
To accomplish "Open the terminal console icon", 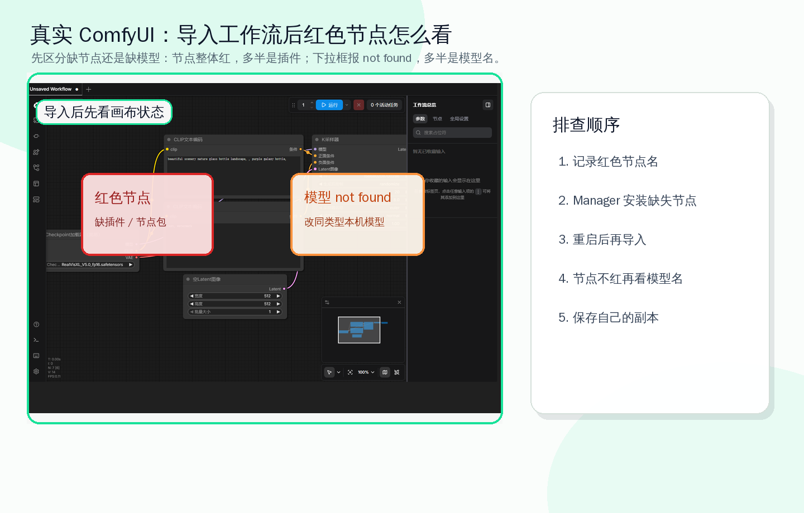I will pos(36,340).
